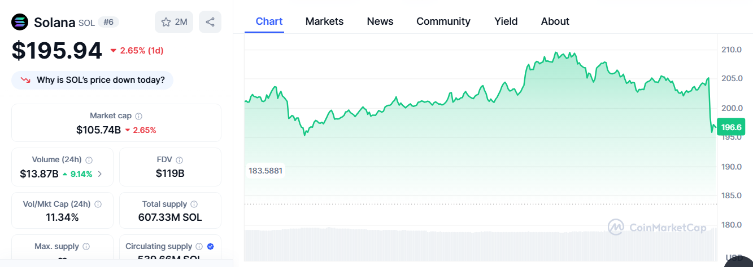The image size is (753, 267).
Task: Open the Total supply info icon
Action: [x=194, y=204]
